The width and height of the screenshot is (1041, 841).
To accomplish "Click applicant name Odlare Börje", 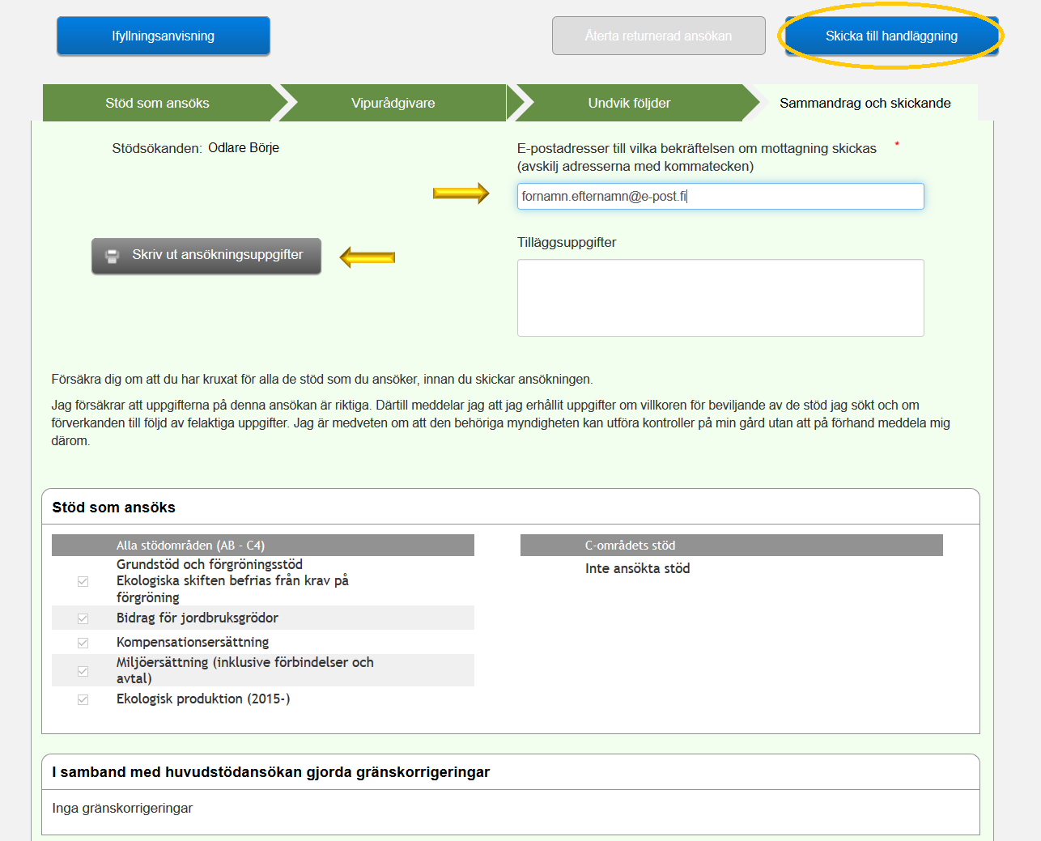I will 244,148.
